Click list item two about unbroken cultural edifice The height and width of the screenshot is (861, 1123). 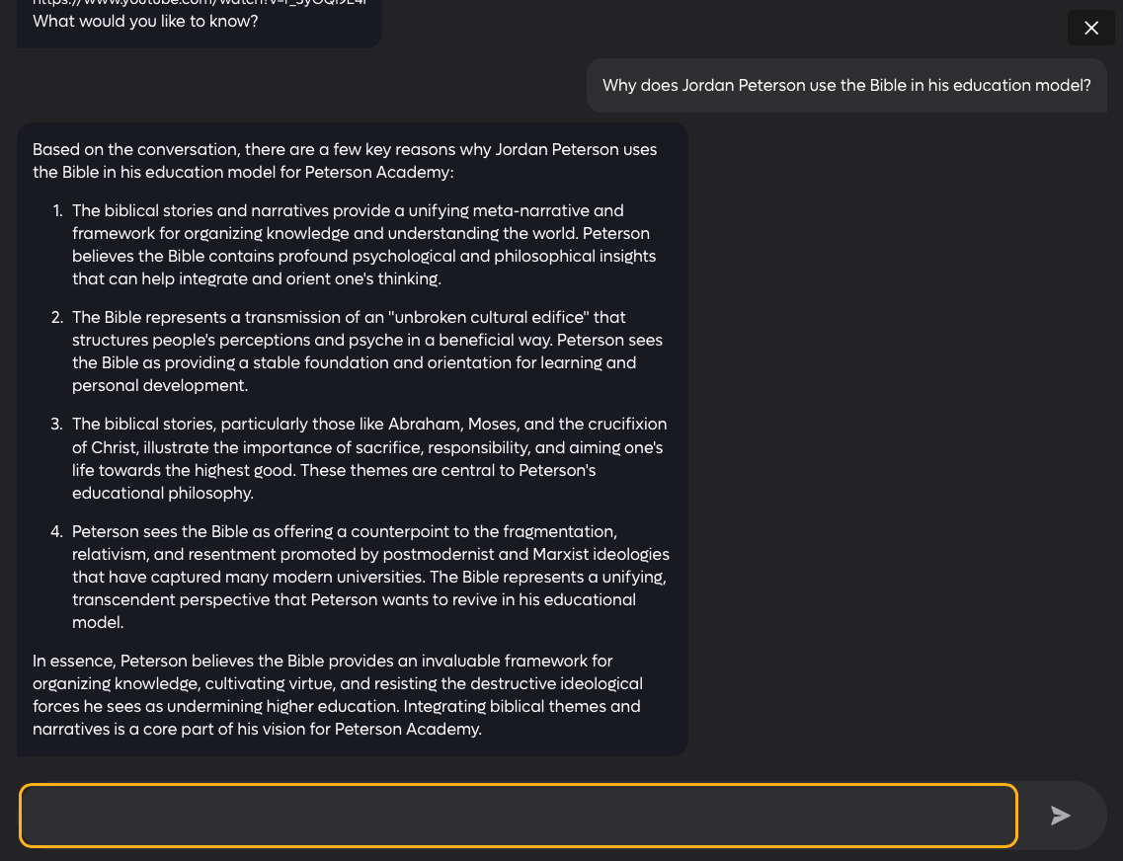tap(366, 352)
